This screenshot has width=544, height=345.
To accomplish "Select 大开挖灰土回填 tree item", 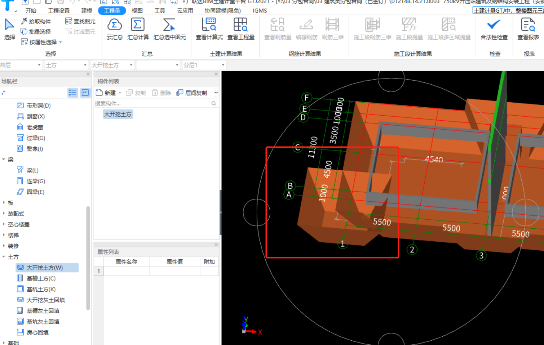I will (x=41, y=300).
